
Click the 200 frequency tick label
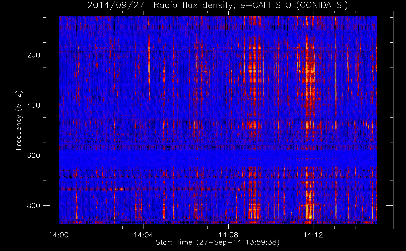[x=34, y=55]
